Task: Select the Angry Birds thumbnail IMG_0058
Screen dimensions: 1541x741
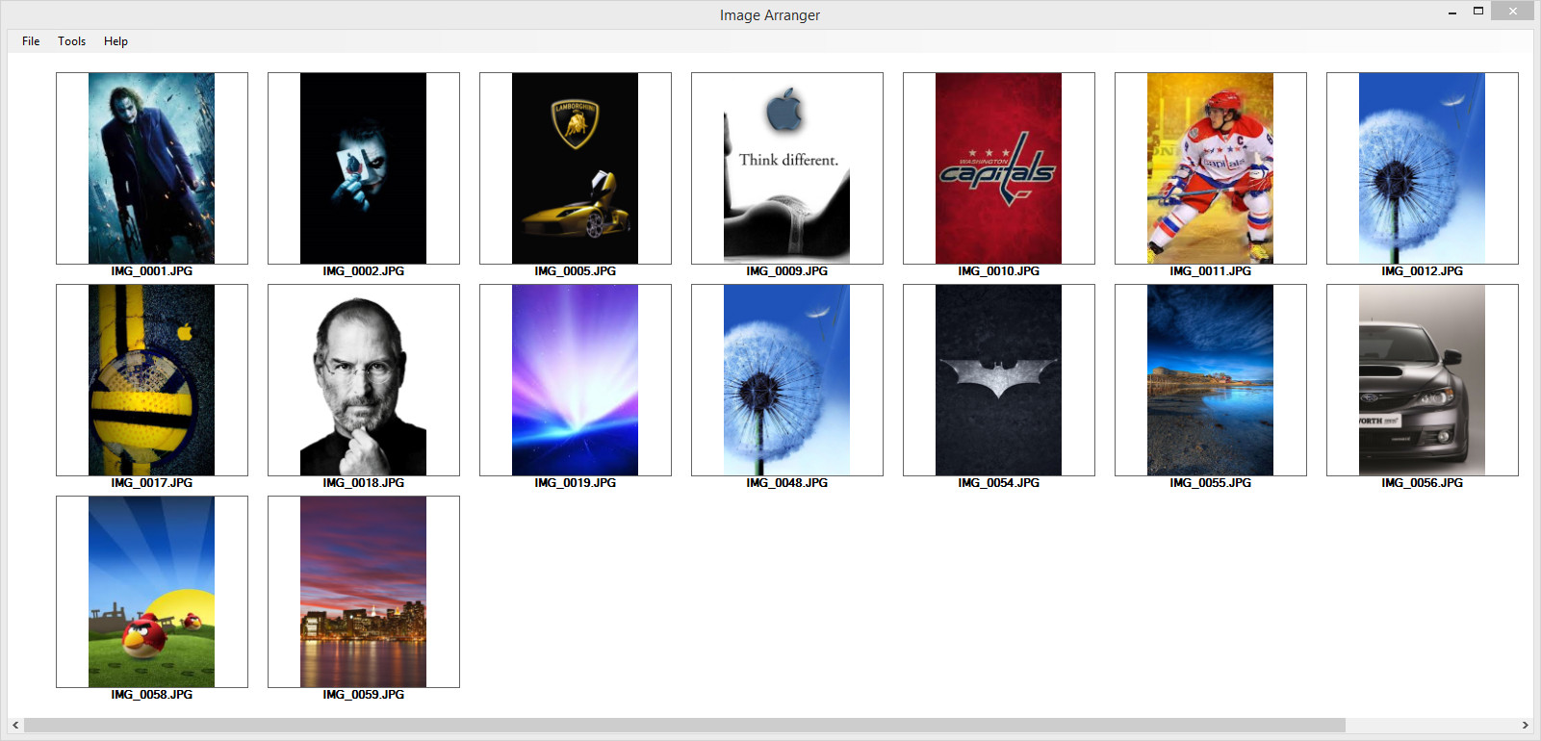Action: point(152,592)
